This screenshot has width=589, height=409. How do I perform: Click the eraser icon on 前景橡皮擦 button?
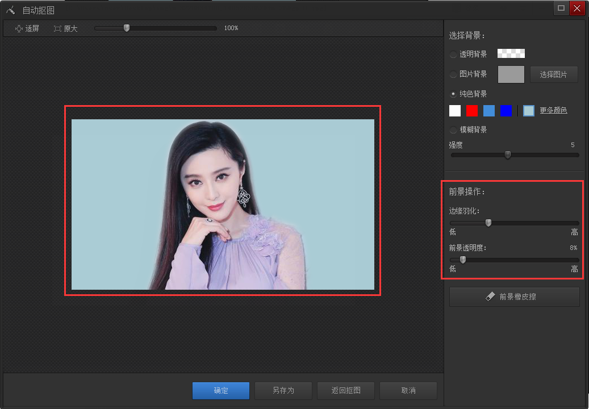tap(491, 296)
